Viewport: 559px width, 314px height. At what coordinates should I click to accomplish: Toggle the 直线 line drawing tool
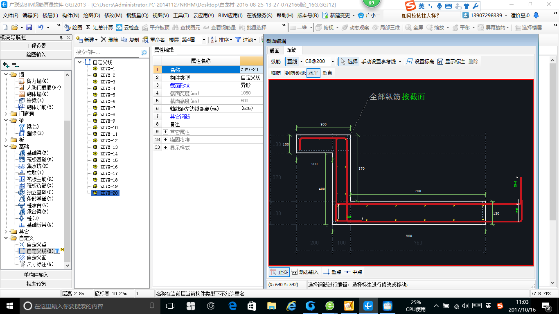click(x=292, y=61)
